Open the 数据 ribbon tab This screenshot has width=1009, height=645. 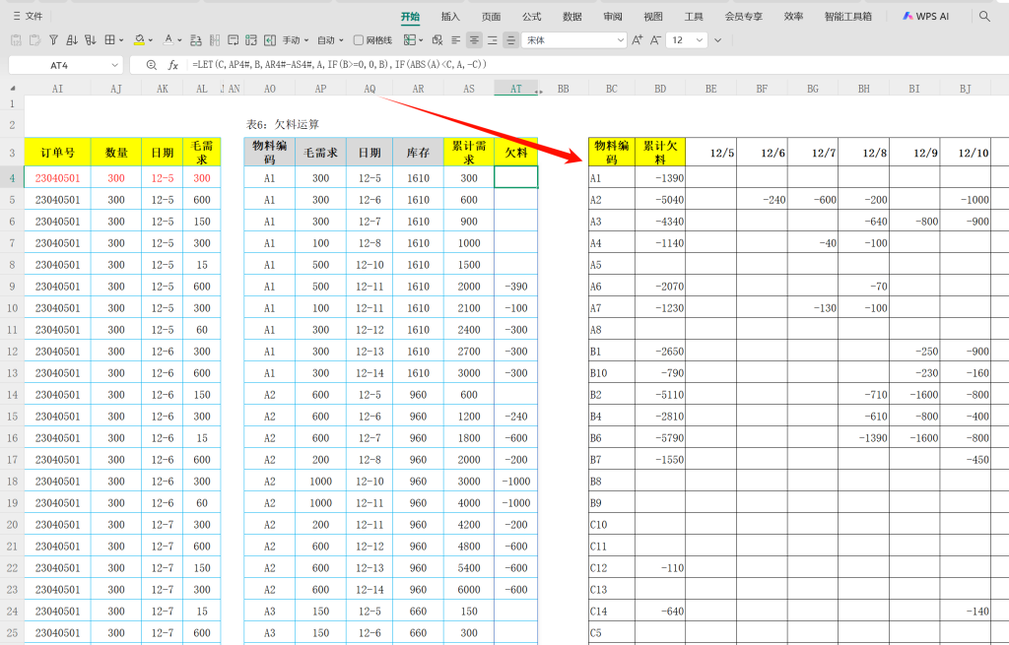tap(572, 17)
